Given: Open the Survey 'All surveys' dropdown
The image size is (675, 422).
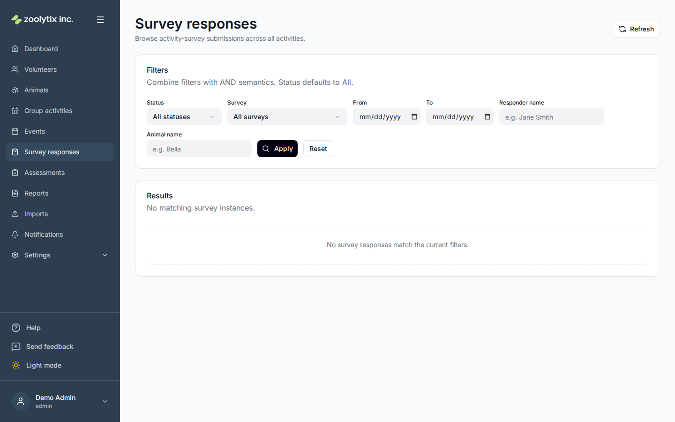Looking at the screenshot, I should tap(287, 117).
